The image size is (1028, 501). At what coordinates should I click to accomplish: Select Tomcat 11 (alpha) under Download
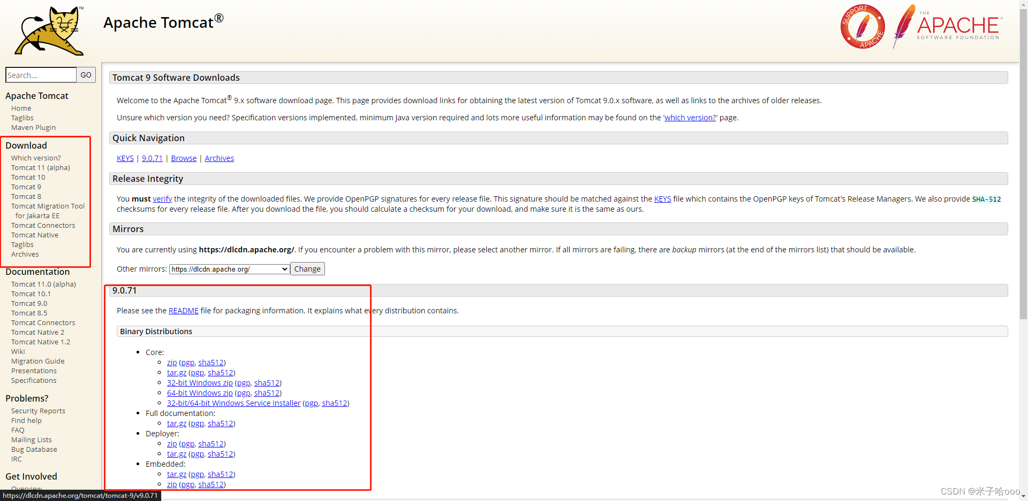41,167
